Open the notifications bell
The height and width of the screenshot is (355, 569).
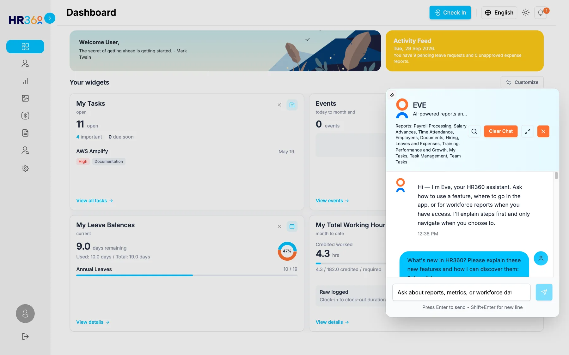(541, 13)
